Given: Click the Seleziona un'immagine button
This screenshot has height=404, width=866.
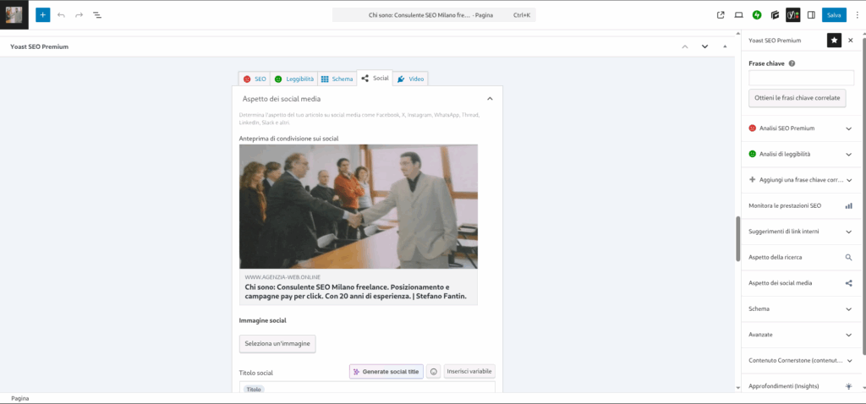Looking at the screenshot, I should coord(277,343).
